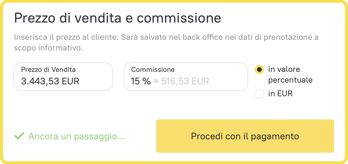Click the "Prezzo di Vendita" field label
The width and height of the screenshot is (348, 164).
48,70
